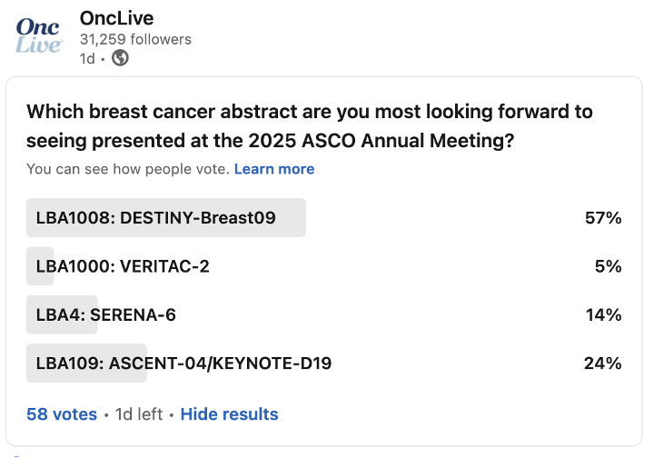Hide results of the poll
The image size is (654, 458).
(x=230, y=414)
